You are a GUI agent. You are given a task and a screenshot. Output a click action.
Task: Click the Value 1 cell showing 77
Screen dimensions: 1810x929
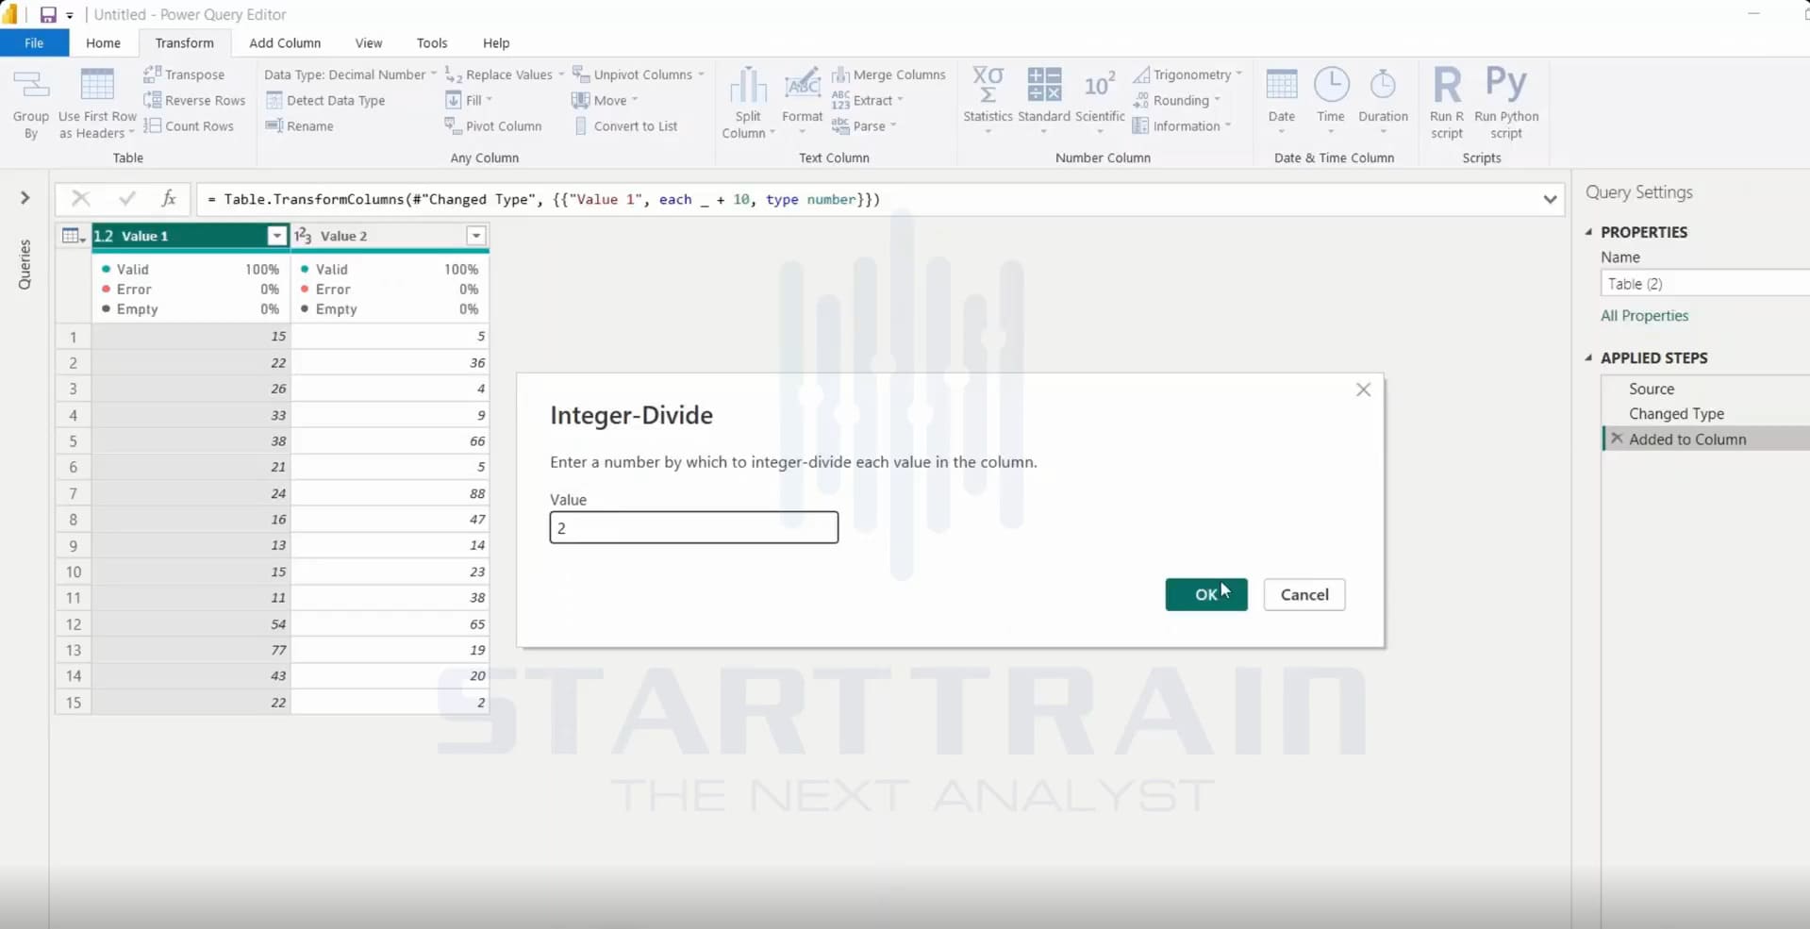[191, 650]
